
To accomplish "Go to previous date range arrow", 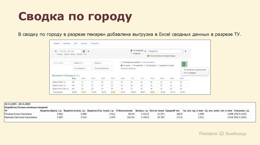I will (56, 51).
